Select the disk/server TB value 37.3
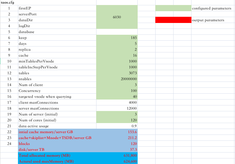 117,150
